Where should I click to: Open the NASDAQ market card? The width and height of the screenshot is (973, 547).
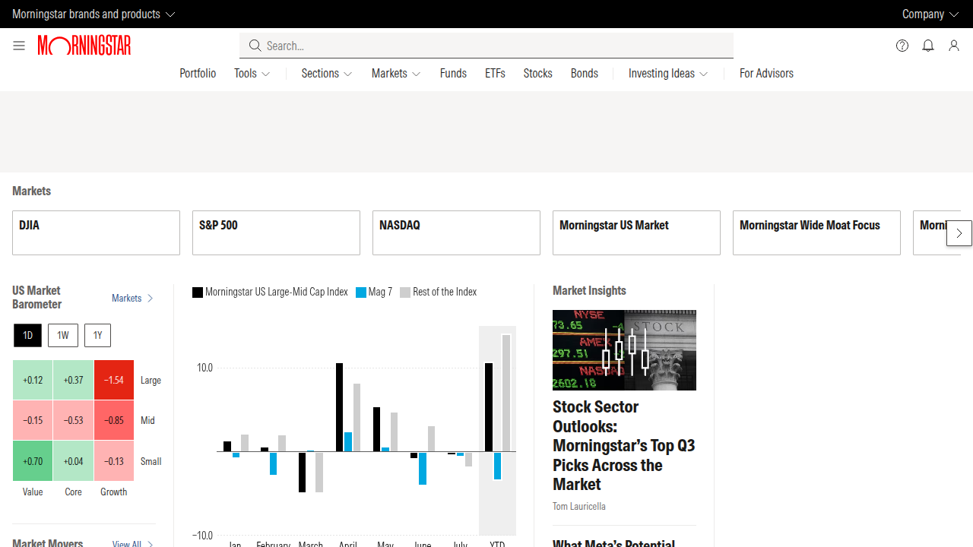pos(456,232)
